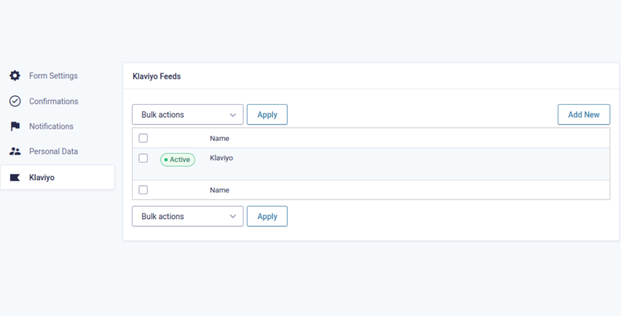Select Klaviyo sidebar tab label
The width and height of the screenshot is (621, 316).
click(x=42, y=178)
